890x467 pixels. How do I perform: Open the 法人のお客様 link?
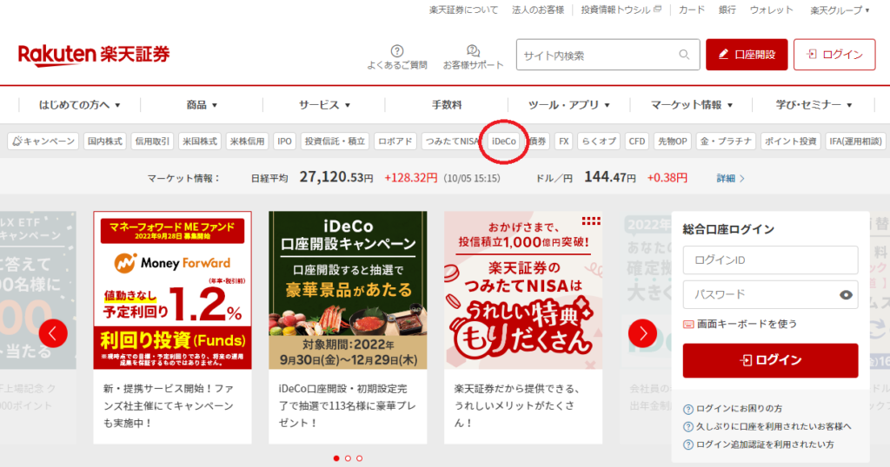[x=538, y=10]
